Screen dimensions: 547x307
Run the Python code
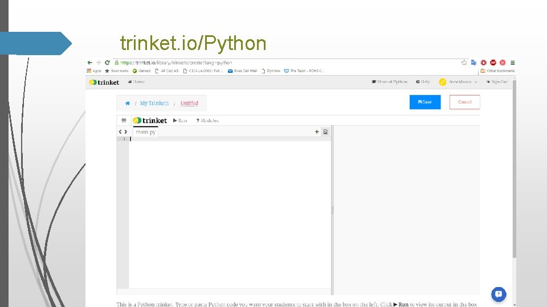tap(180, 121)
